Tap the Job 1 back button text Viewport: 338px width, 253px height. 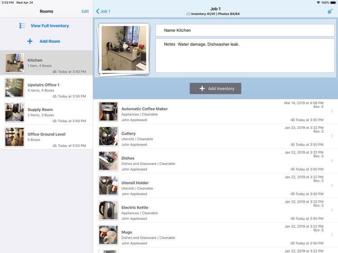[x=105, y=11]
